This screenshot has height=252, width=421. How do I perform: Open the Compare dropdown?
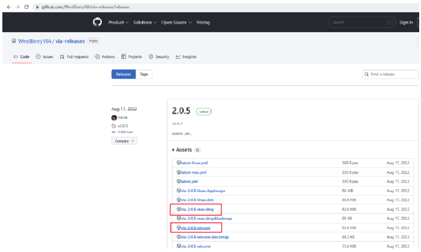[x=124, y=141]
